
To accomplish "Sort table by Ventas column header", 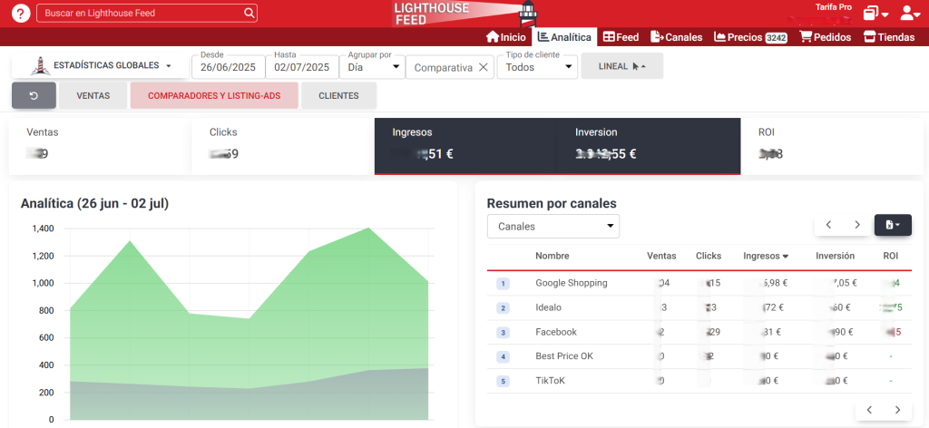I will [x=661, y=256].
